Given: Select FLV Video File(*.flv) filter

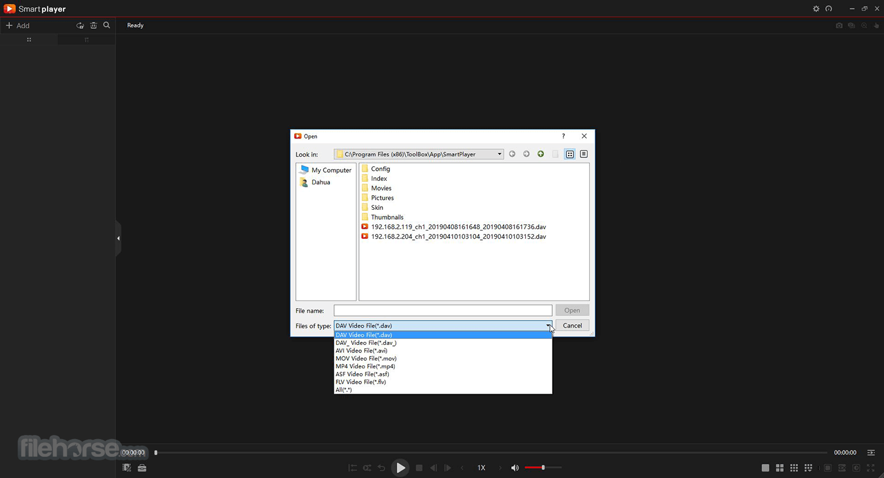Looking at the screenshot, I should (443, 382).
